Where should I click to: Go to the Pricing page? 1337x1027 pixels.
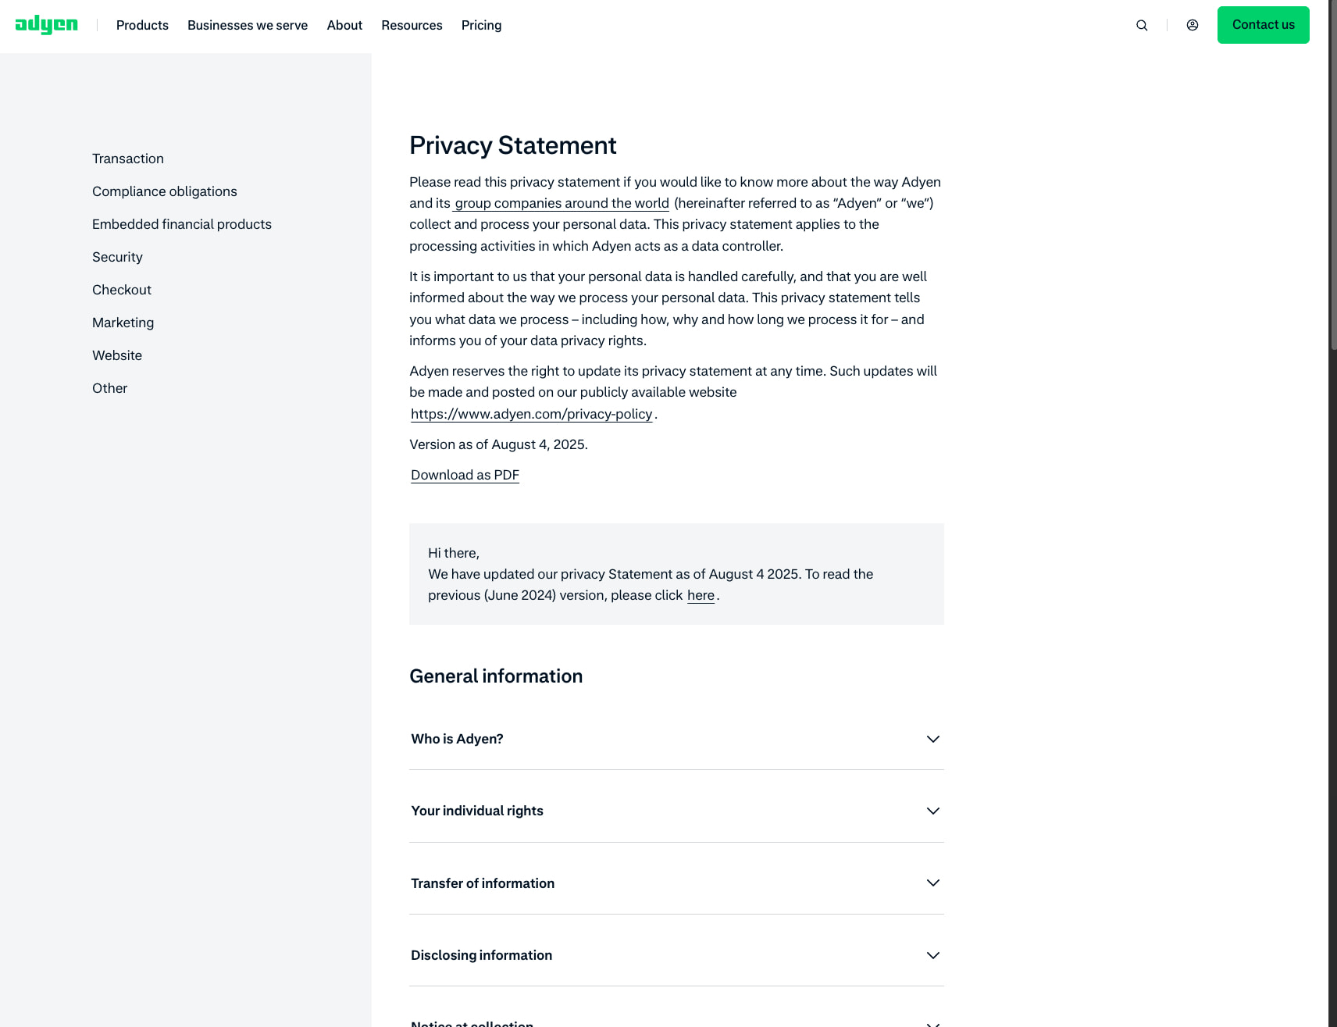pos(481,25)
